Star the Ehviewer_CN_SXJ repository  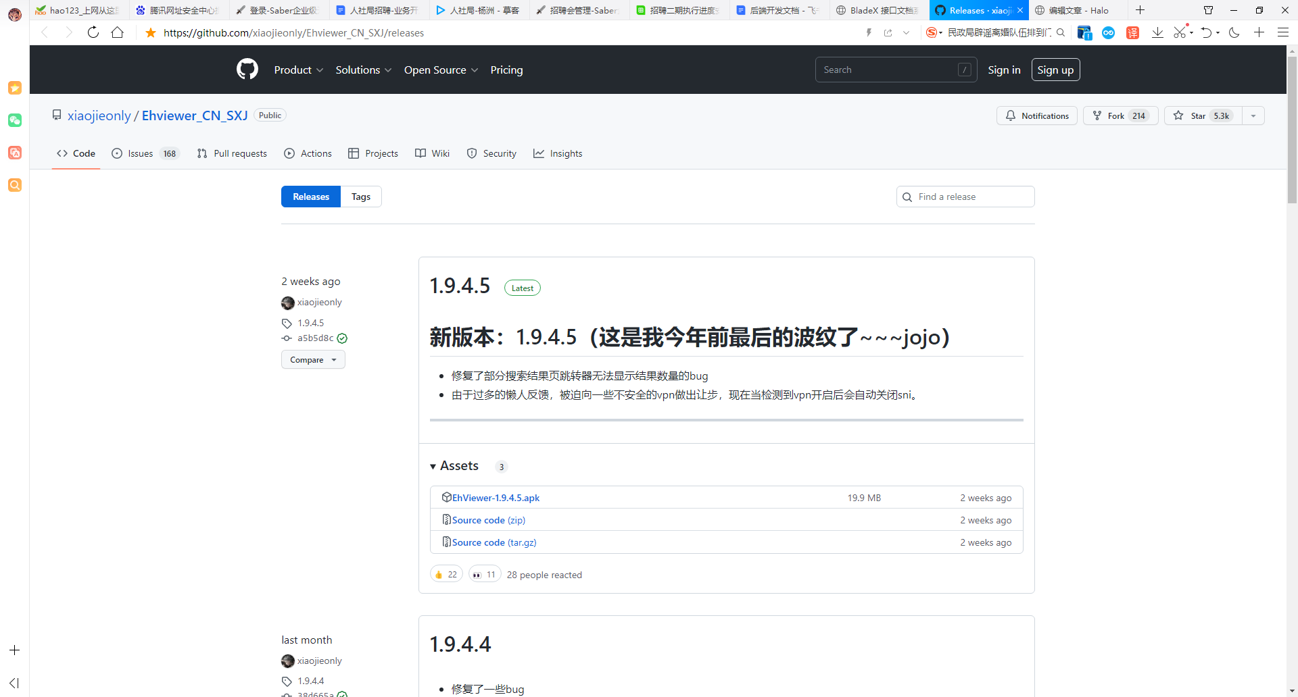1203,115
